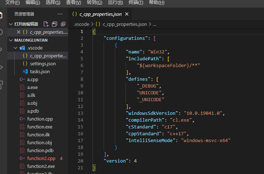Collapse the .vscode folder

tap(15, 48)
